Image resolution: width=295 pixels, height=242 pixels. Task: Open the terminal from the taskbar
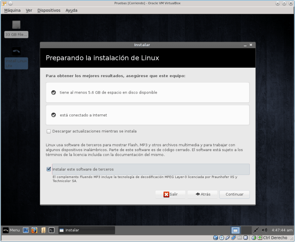[x=51, y=230]
